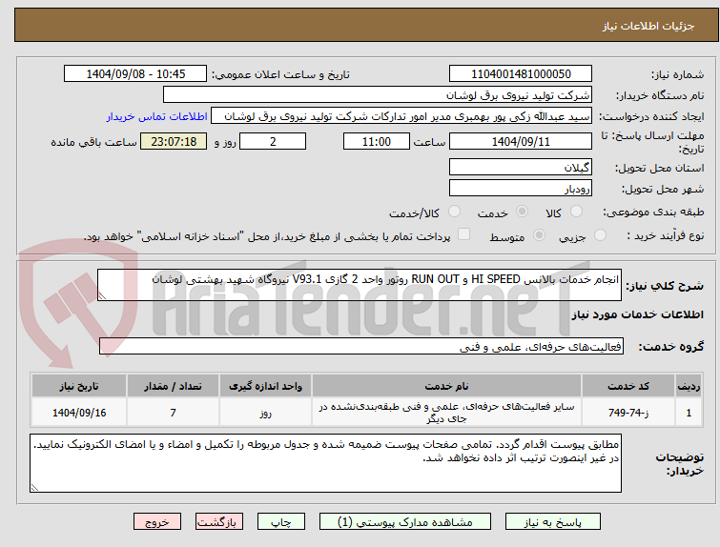Open مشاهده مدارک پیوستی (1) button
720x547 pixels.
tap(405, 522)
